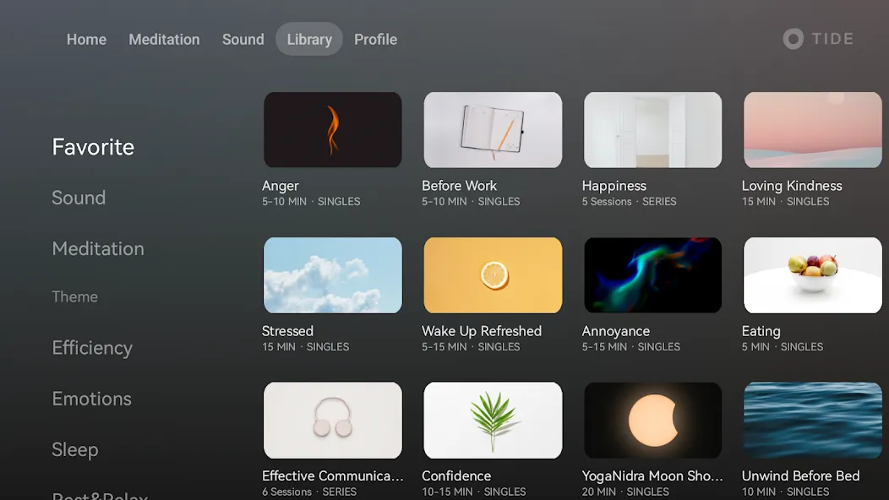Choose Efficiency theme in sidebar
Image resolution: width=889 pixels, height=500 pixels.
tap(92, 347)
